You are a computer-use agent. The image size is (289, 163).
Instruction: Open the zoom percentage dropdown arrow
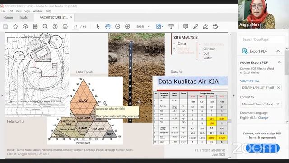149,27
